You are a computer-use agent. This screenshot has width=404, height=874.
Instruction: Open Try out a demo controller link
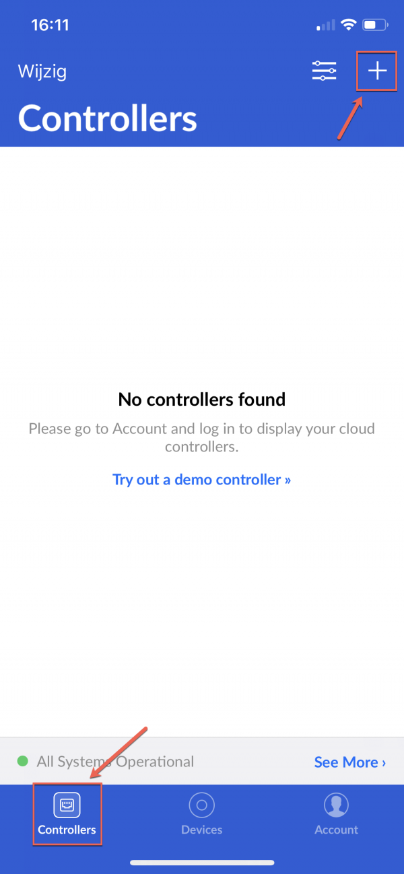pyautogui.click(x=201, y=480)
